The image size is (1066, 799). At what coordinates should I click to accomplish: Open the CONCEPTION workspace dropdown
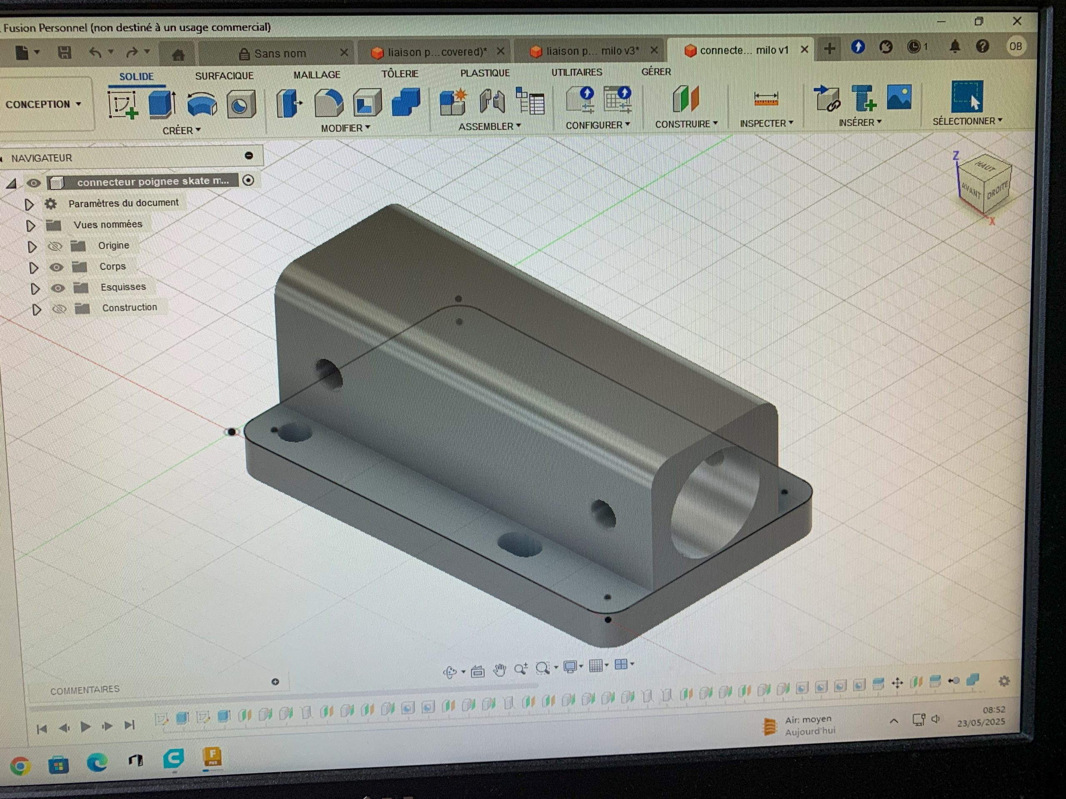43,104
